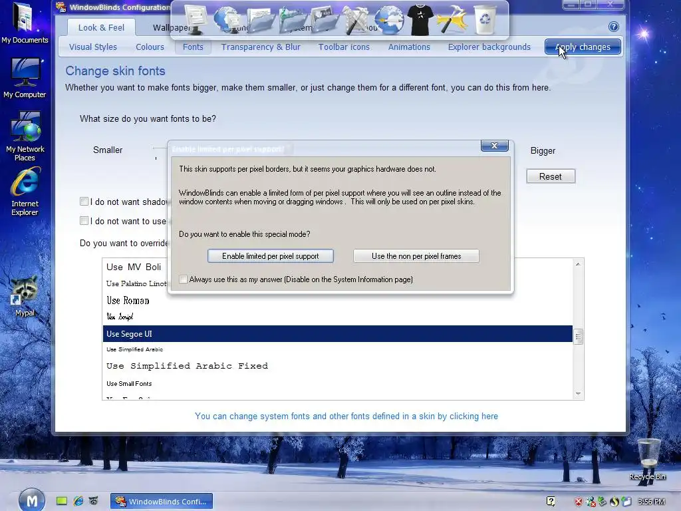
Task: Open the Explorer backgrounds sub-tab
Action: (489, 47)
